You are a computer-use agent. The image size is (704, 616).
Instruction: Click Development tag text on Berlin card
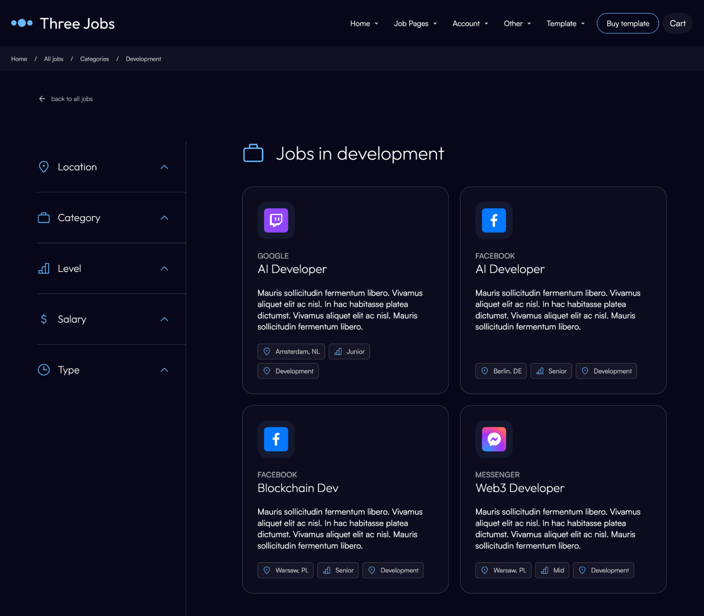click(612, 371)
